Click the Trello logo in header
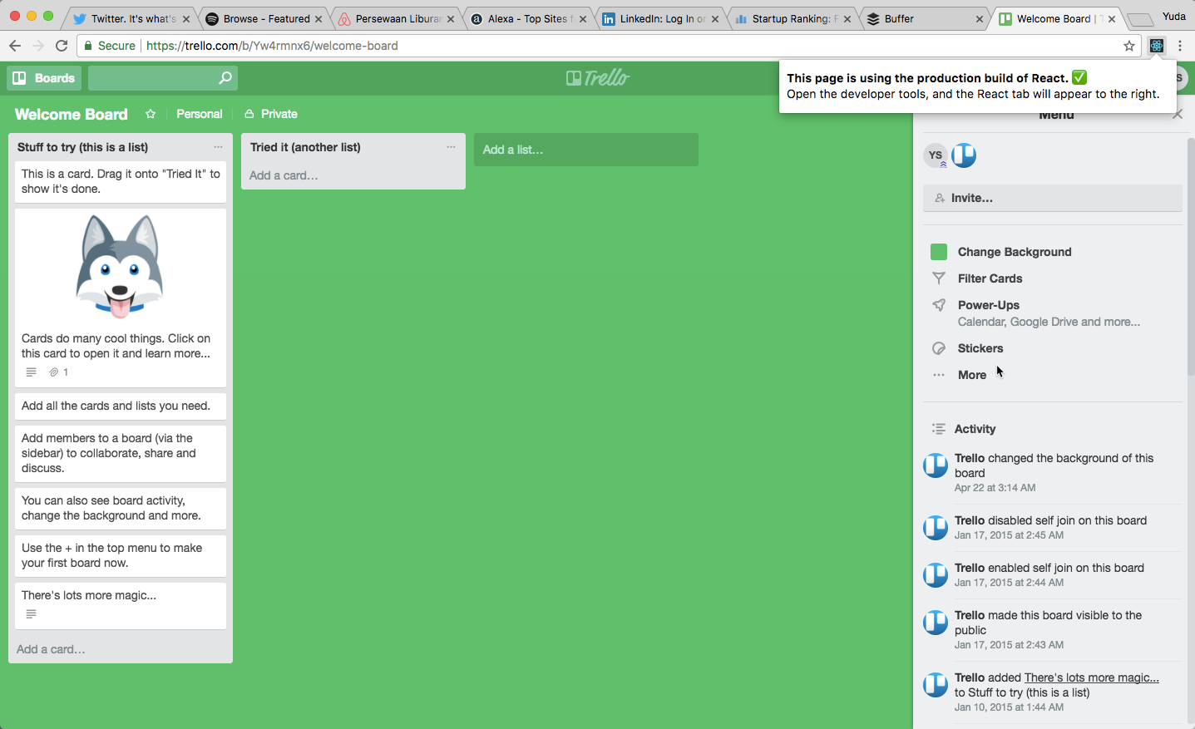1195x729 pixels. [x=597, y=78]
